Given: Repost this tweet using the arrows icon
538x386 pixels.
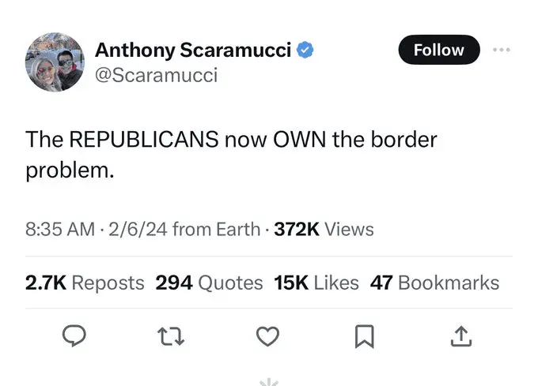Looking at the screenshot, I should [x=172, y=337].
